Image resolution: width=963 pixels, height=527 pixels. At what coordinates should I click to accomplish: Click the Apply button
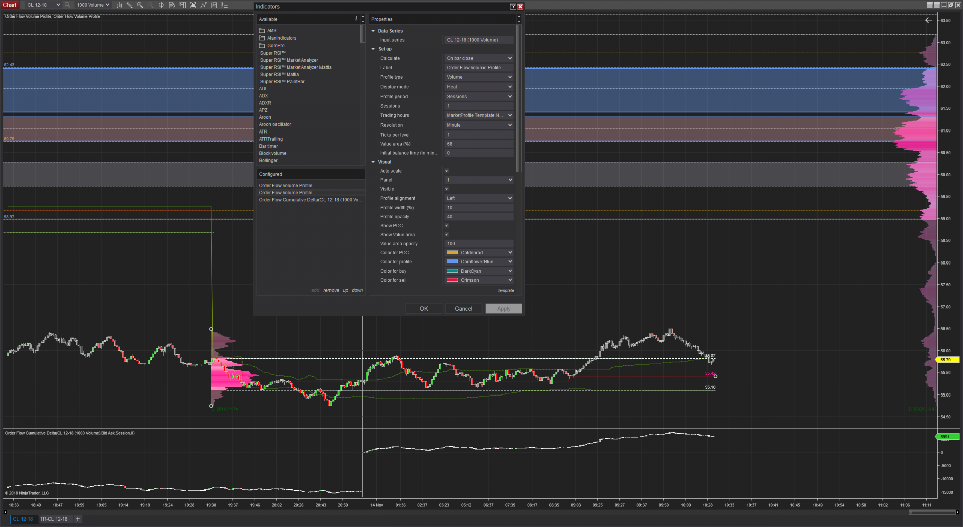coord(504,309)
